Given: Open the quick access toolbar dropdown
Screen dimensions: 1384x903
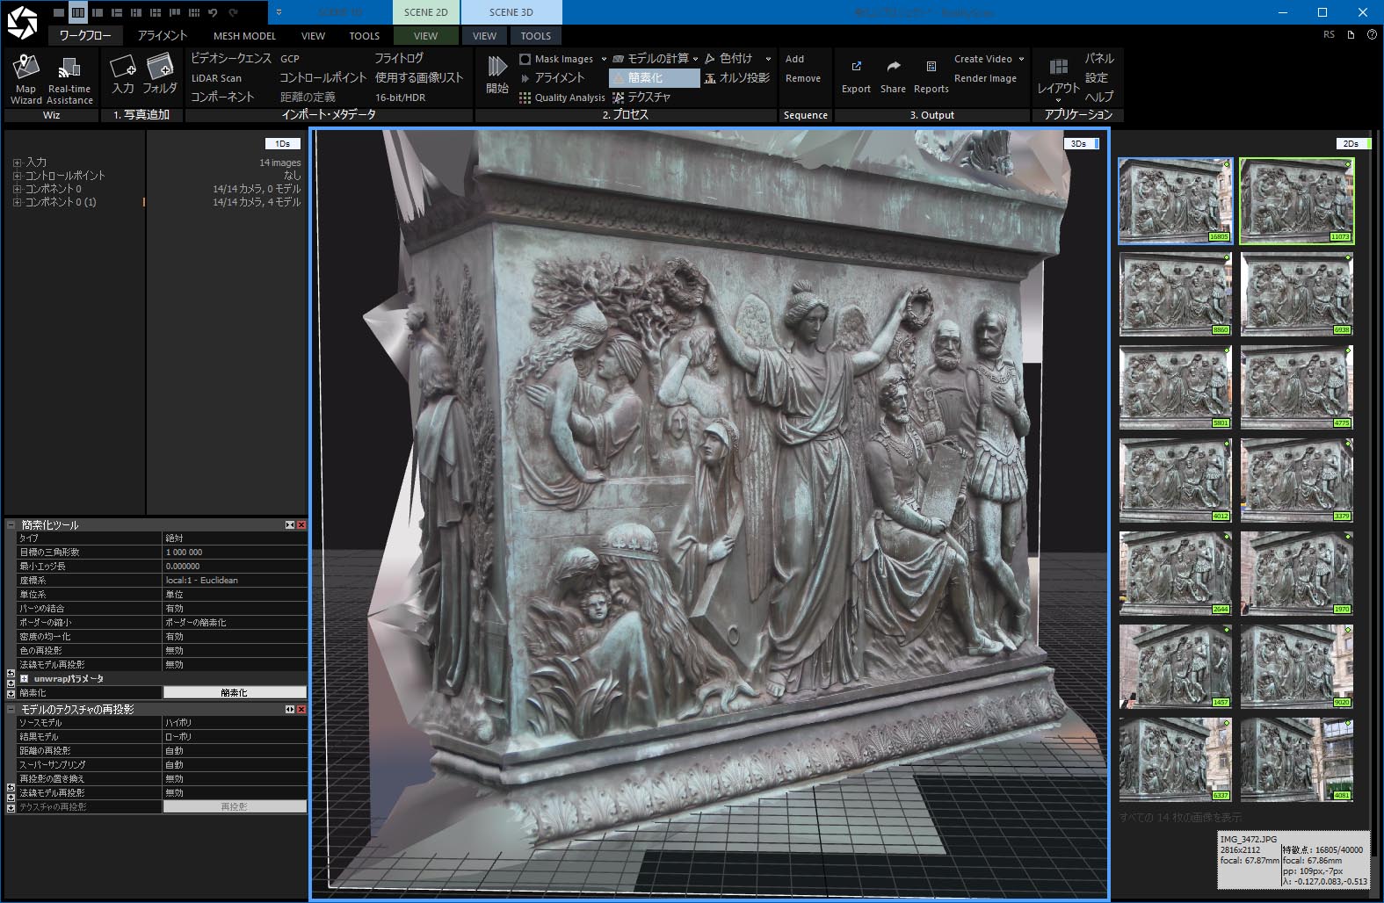Looking at the screenshot, I should (x=279, y=13).
